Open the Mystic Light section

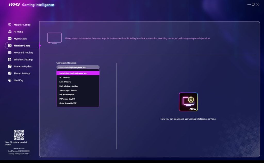tap(20, 38)
